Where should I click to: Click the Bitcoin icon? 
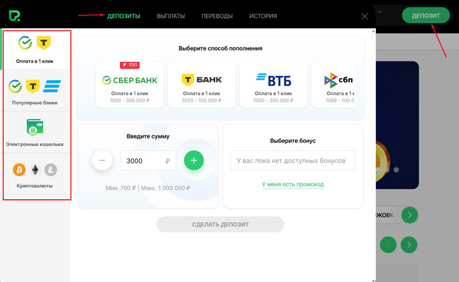click(19, 170)
